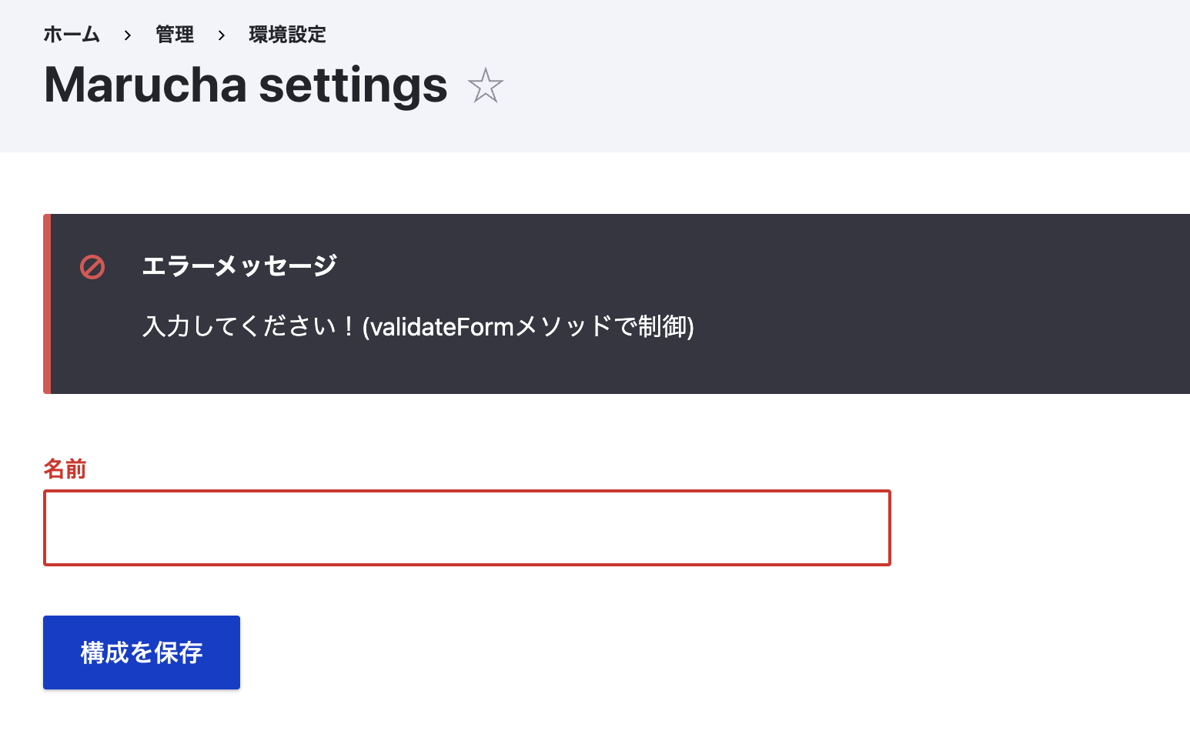Viewport: 1190px width, 751px height.
Task: Click the red 名前 field label
Action: pos(65,469)
